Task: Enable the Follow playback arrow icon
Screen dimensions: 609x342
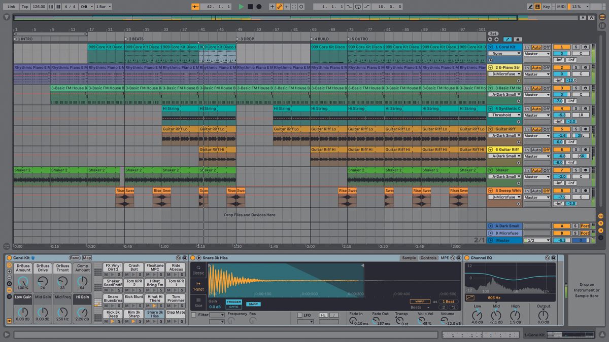Action: pos(195,6)
